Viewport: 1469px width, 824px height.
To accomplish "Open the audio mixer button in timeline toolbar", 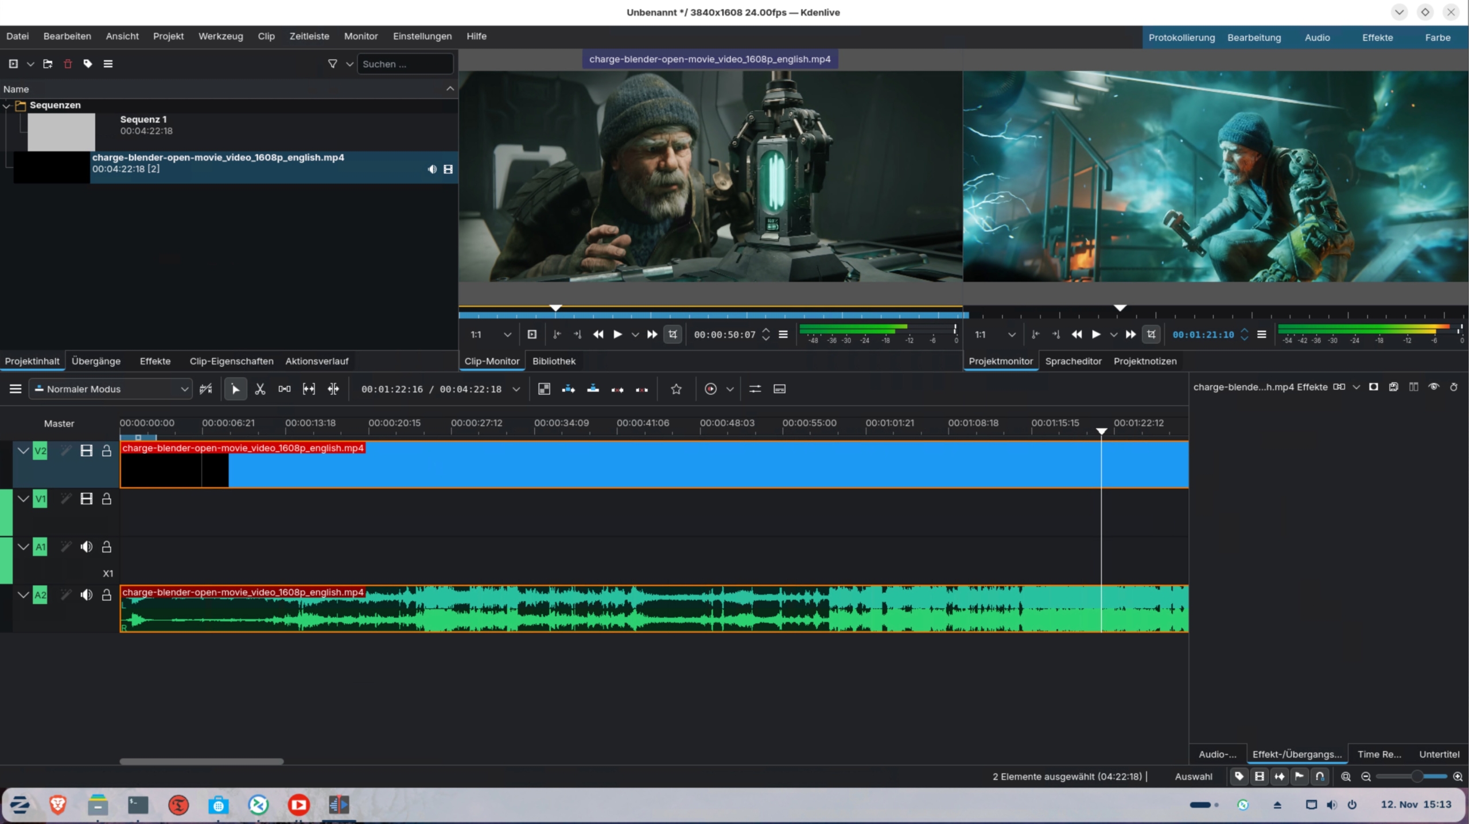I will point(755,389).
